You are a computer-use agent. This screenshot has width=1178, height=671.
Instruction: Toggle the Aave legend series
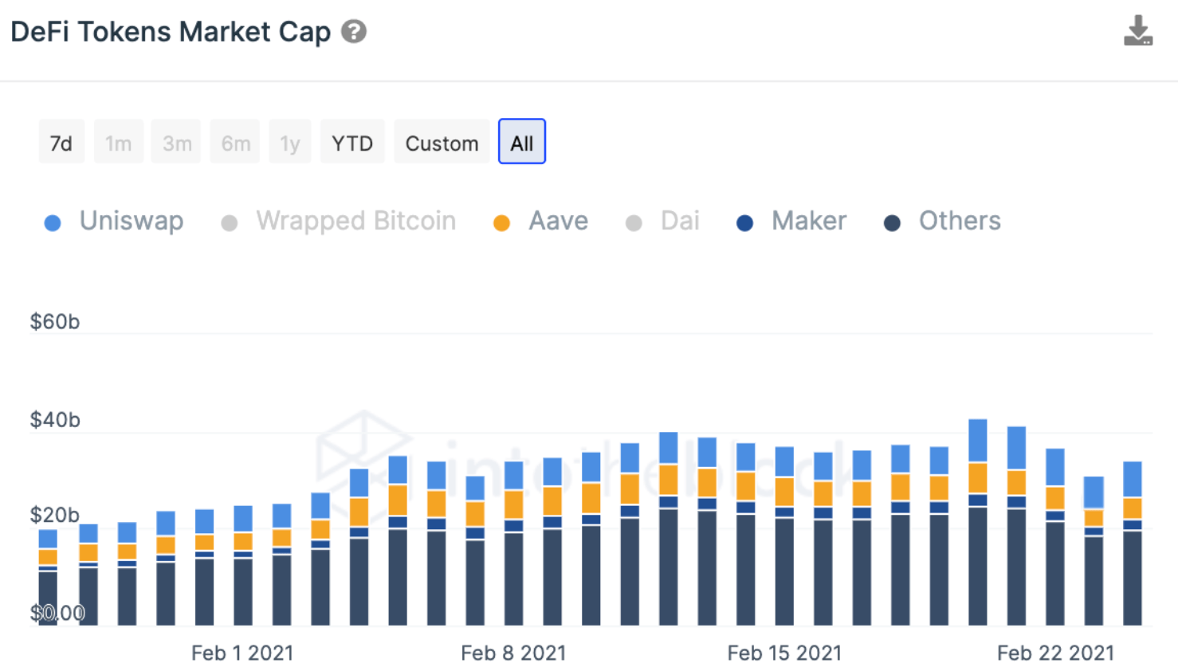[x=541, y=221]
